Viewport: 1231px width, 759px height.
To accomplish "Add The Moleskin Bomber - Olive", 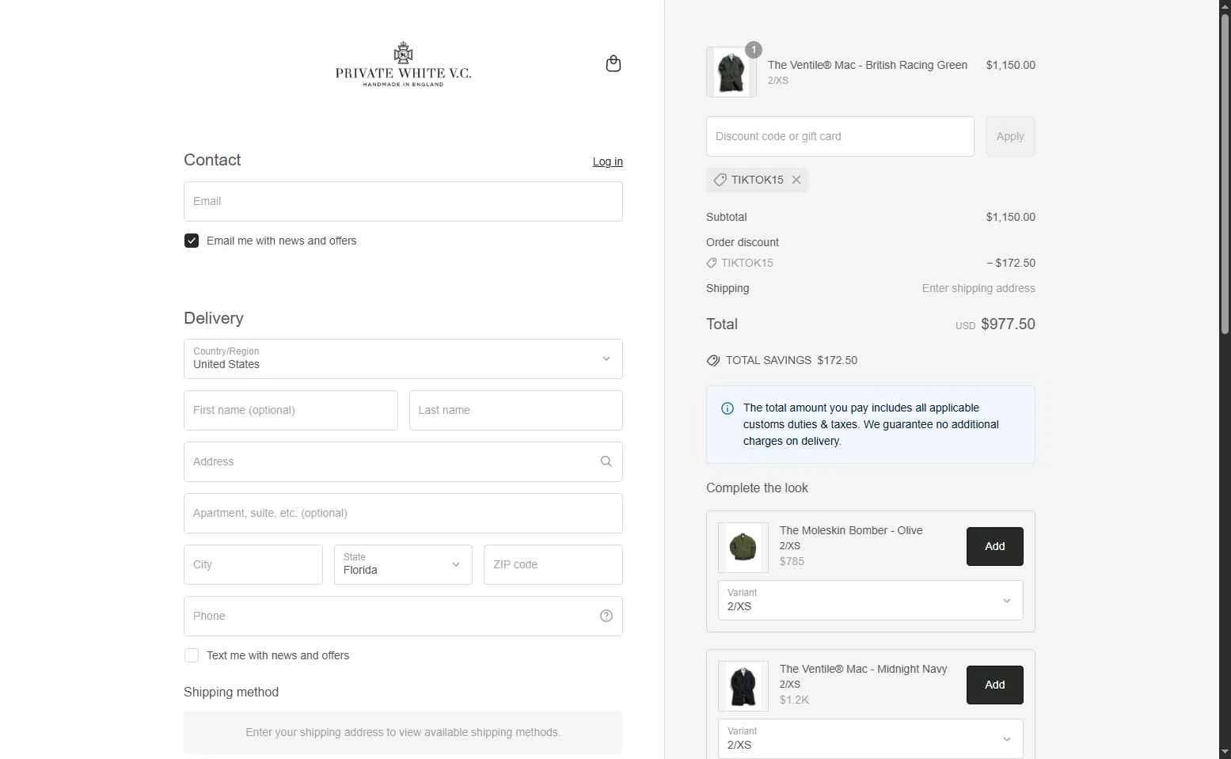I will 995,546.
